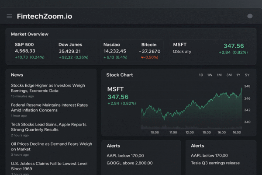Click Nasdaq value 14,232,45
The image size is (262, 175).
coord(115,51)
